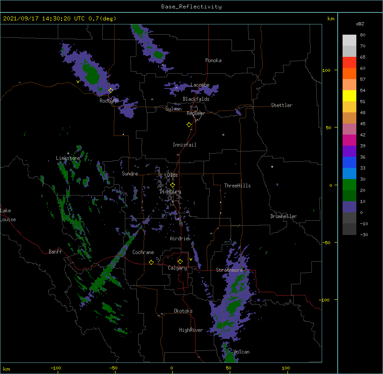Click the Vulcan label
383x374 pixels.
click(x=241, y=352)
